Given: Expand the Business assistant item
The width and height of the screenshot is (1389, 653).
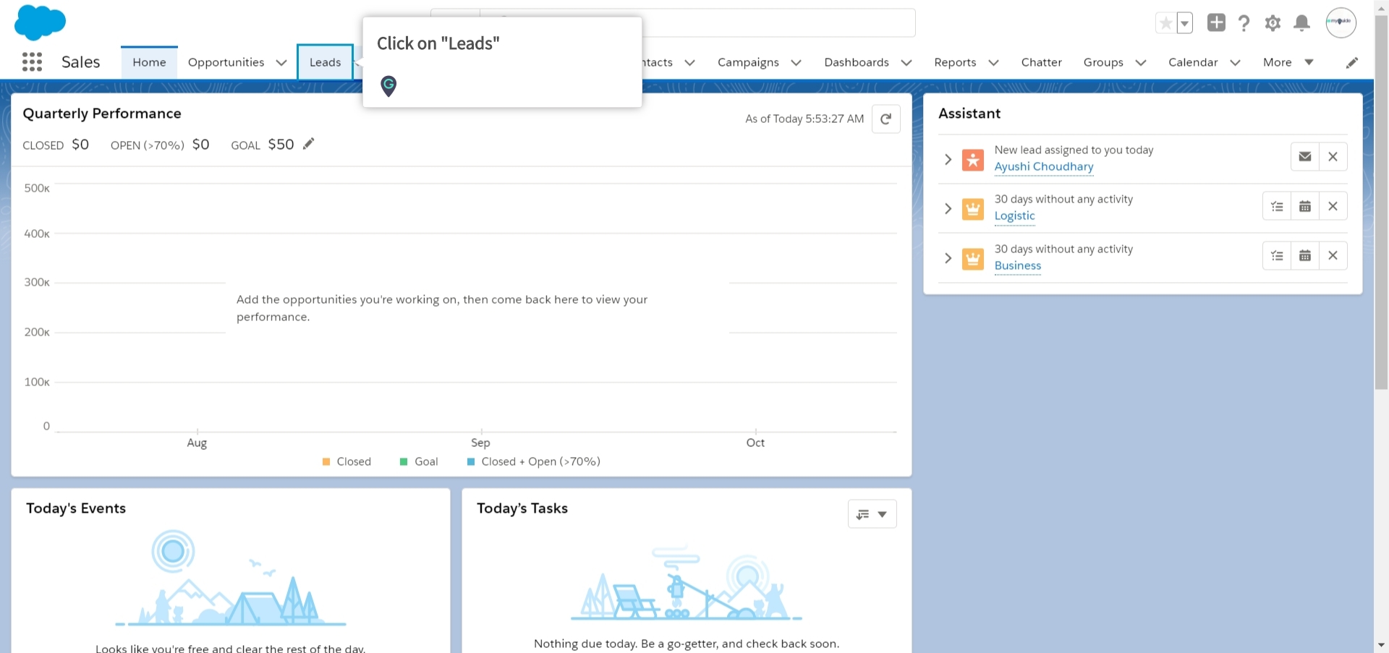Looking at the screenshot, I should pos(948,258).
